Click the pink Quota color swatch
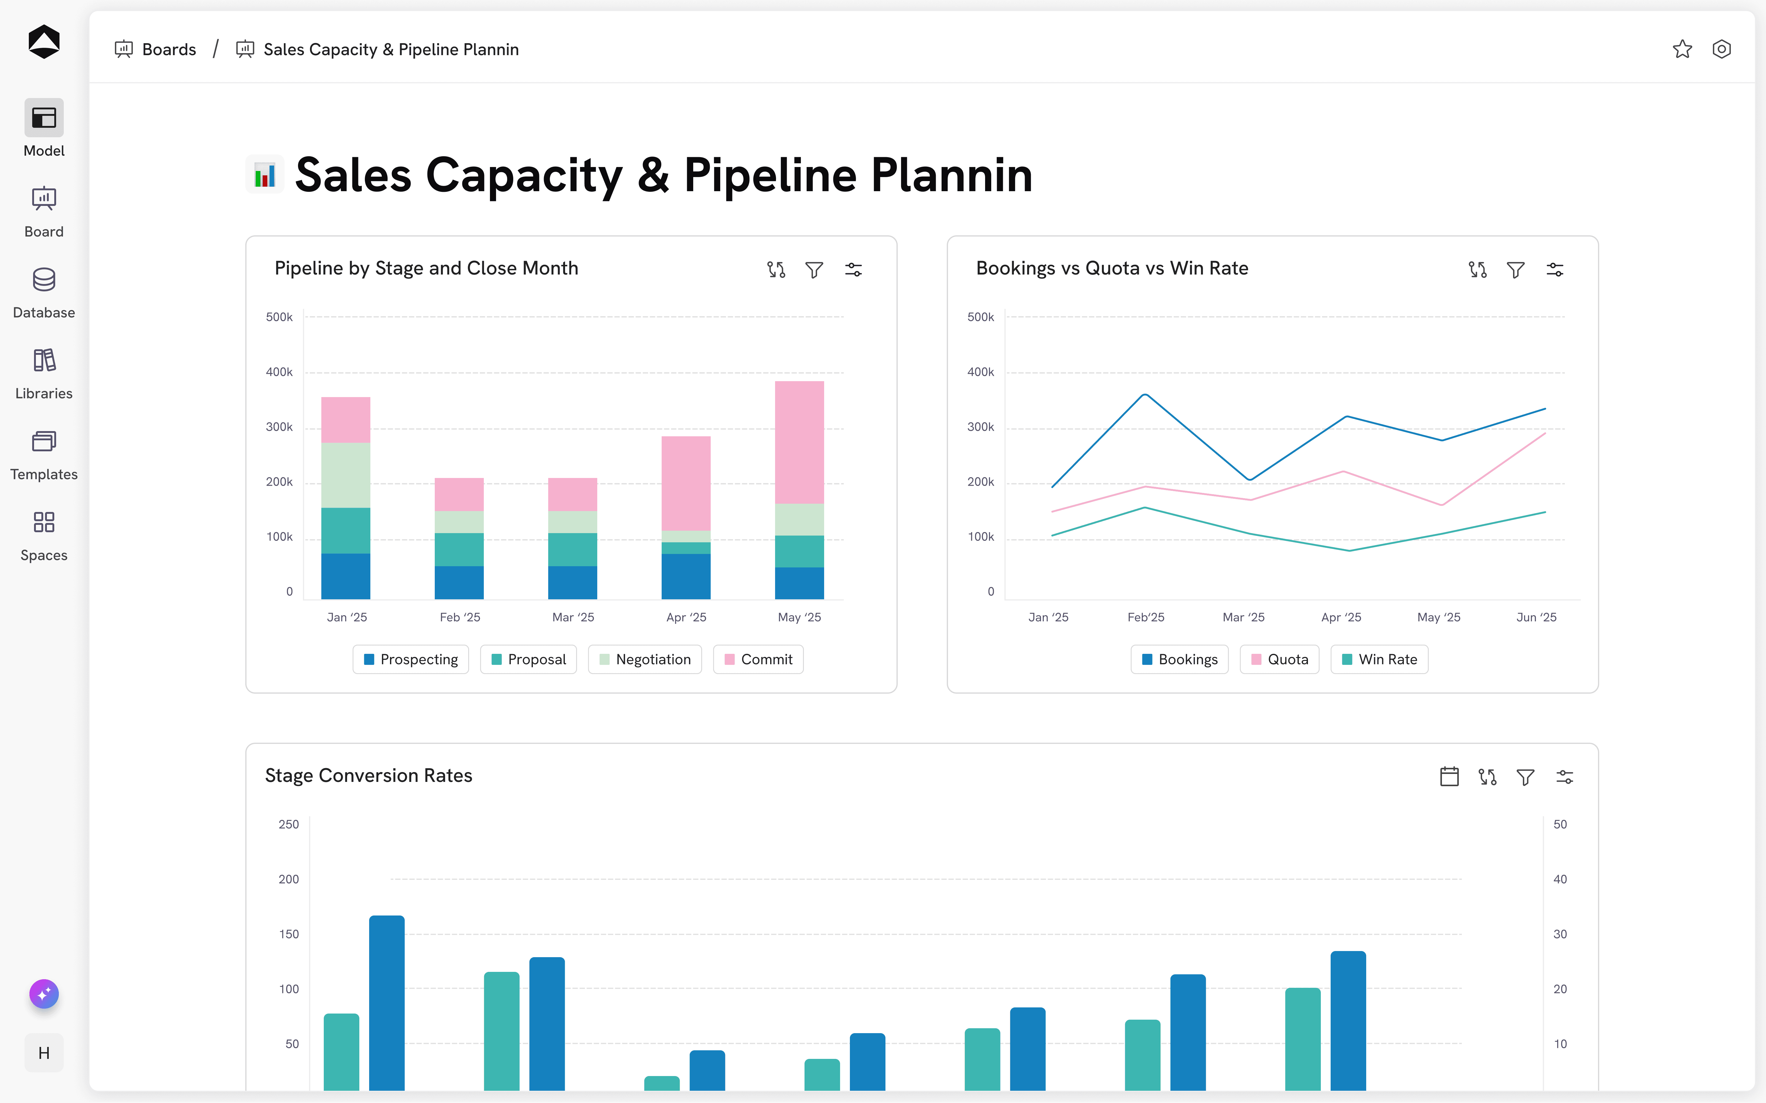This screenshot has width=1766, height=1103. click(1257, 659)
